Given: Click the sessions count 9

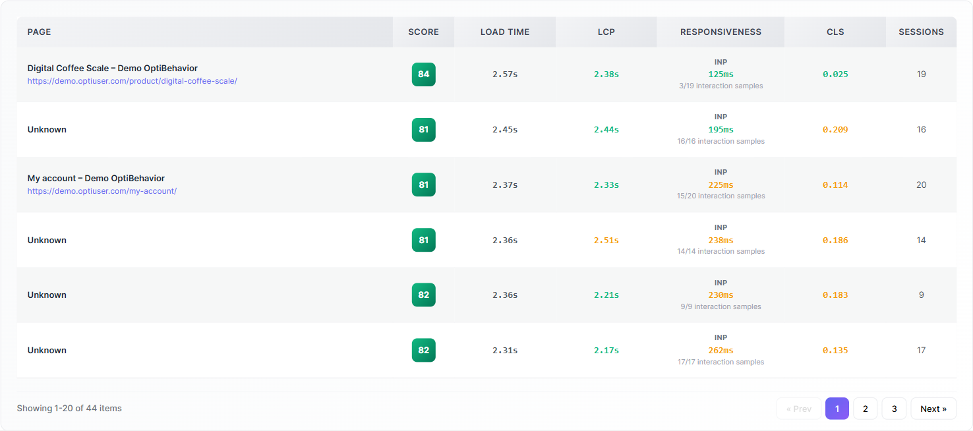Looking at the screenshot, I should tap(921, 295).
